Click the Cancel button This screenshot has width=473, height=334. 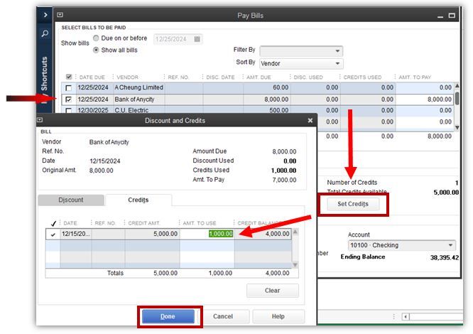[x=223, y=316]
